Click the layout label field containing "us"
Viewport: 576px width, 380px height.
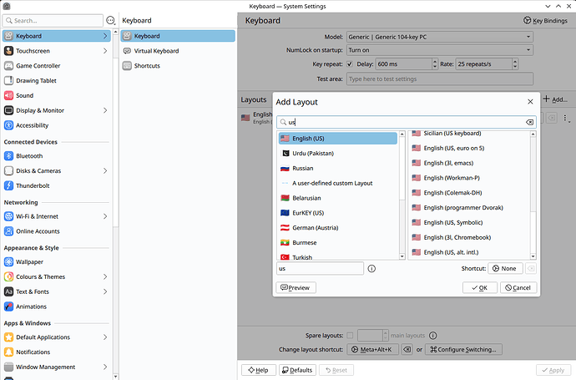pyautogui.click(x=320, y=269)
